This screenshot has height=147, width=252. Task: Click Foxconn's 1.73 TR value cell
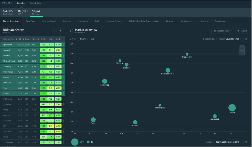pyautogui.click(x=51, y=115)
